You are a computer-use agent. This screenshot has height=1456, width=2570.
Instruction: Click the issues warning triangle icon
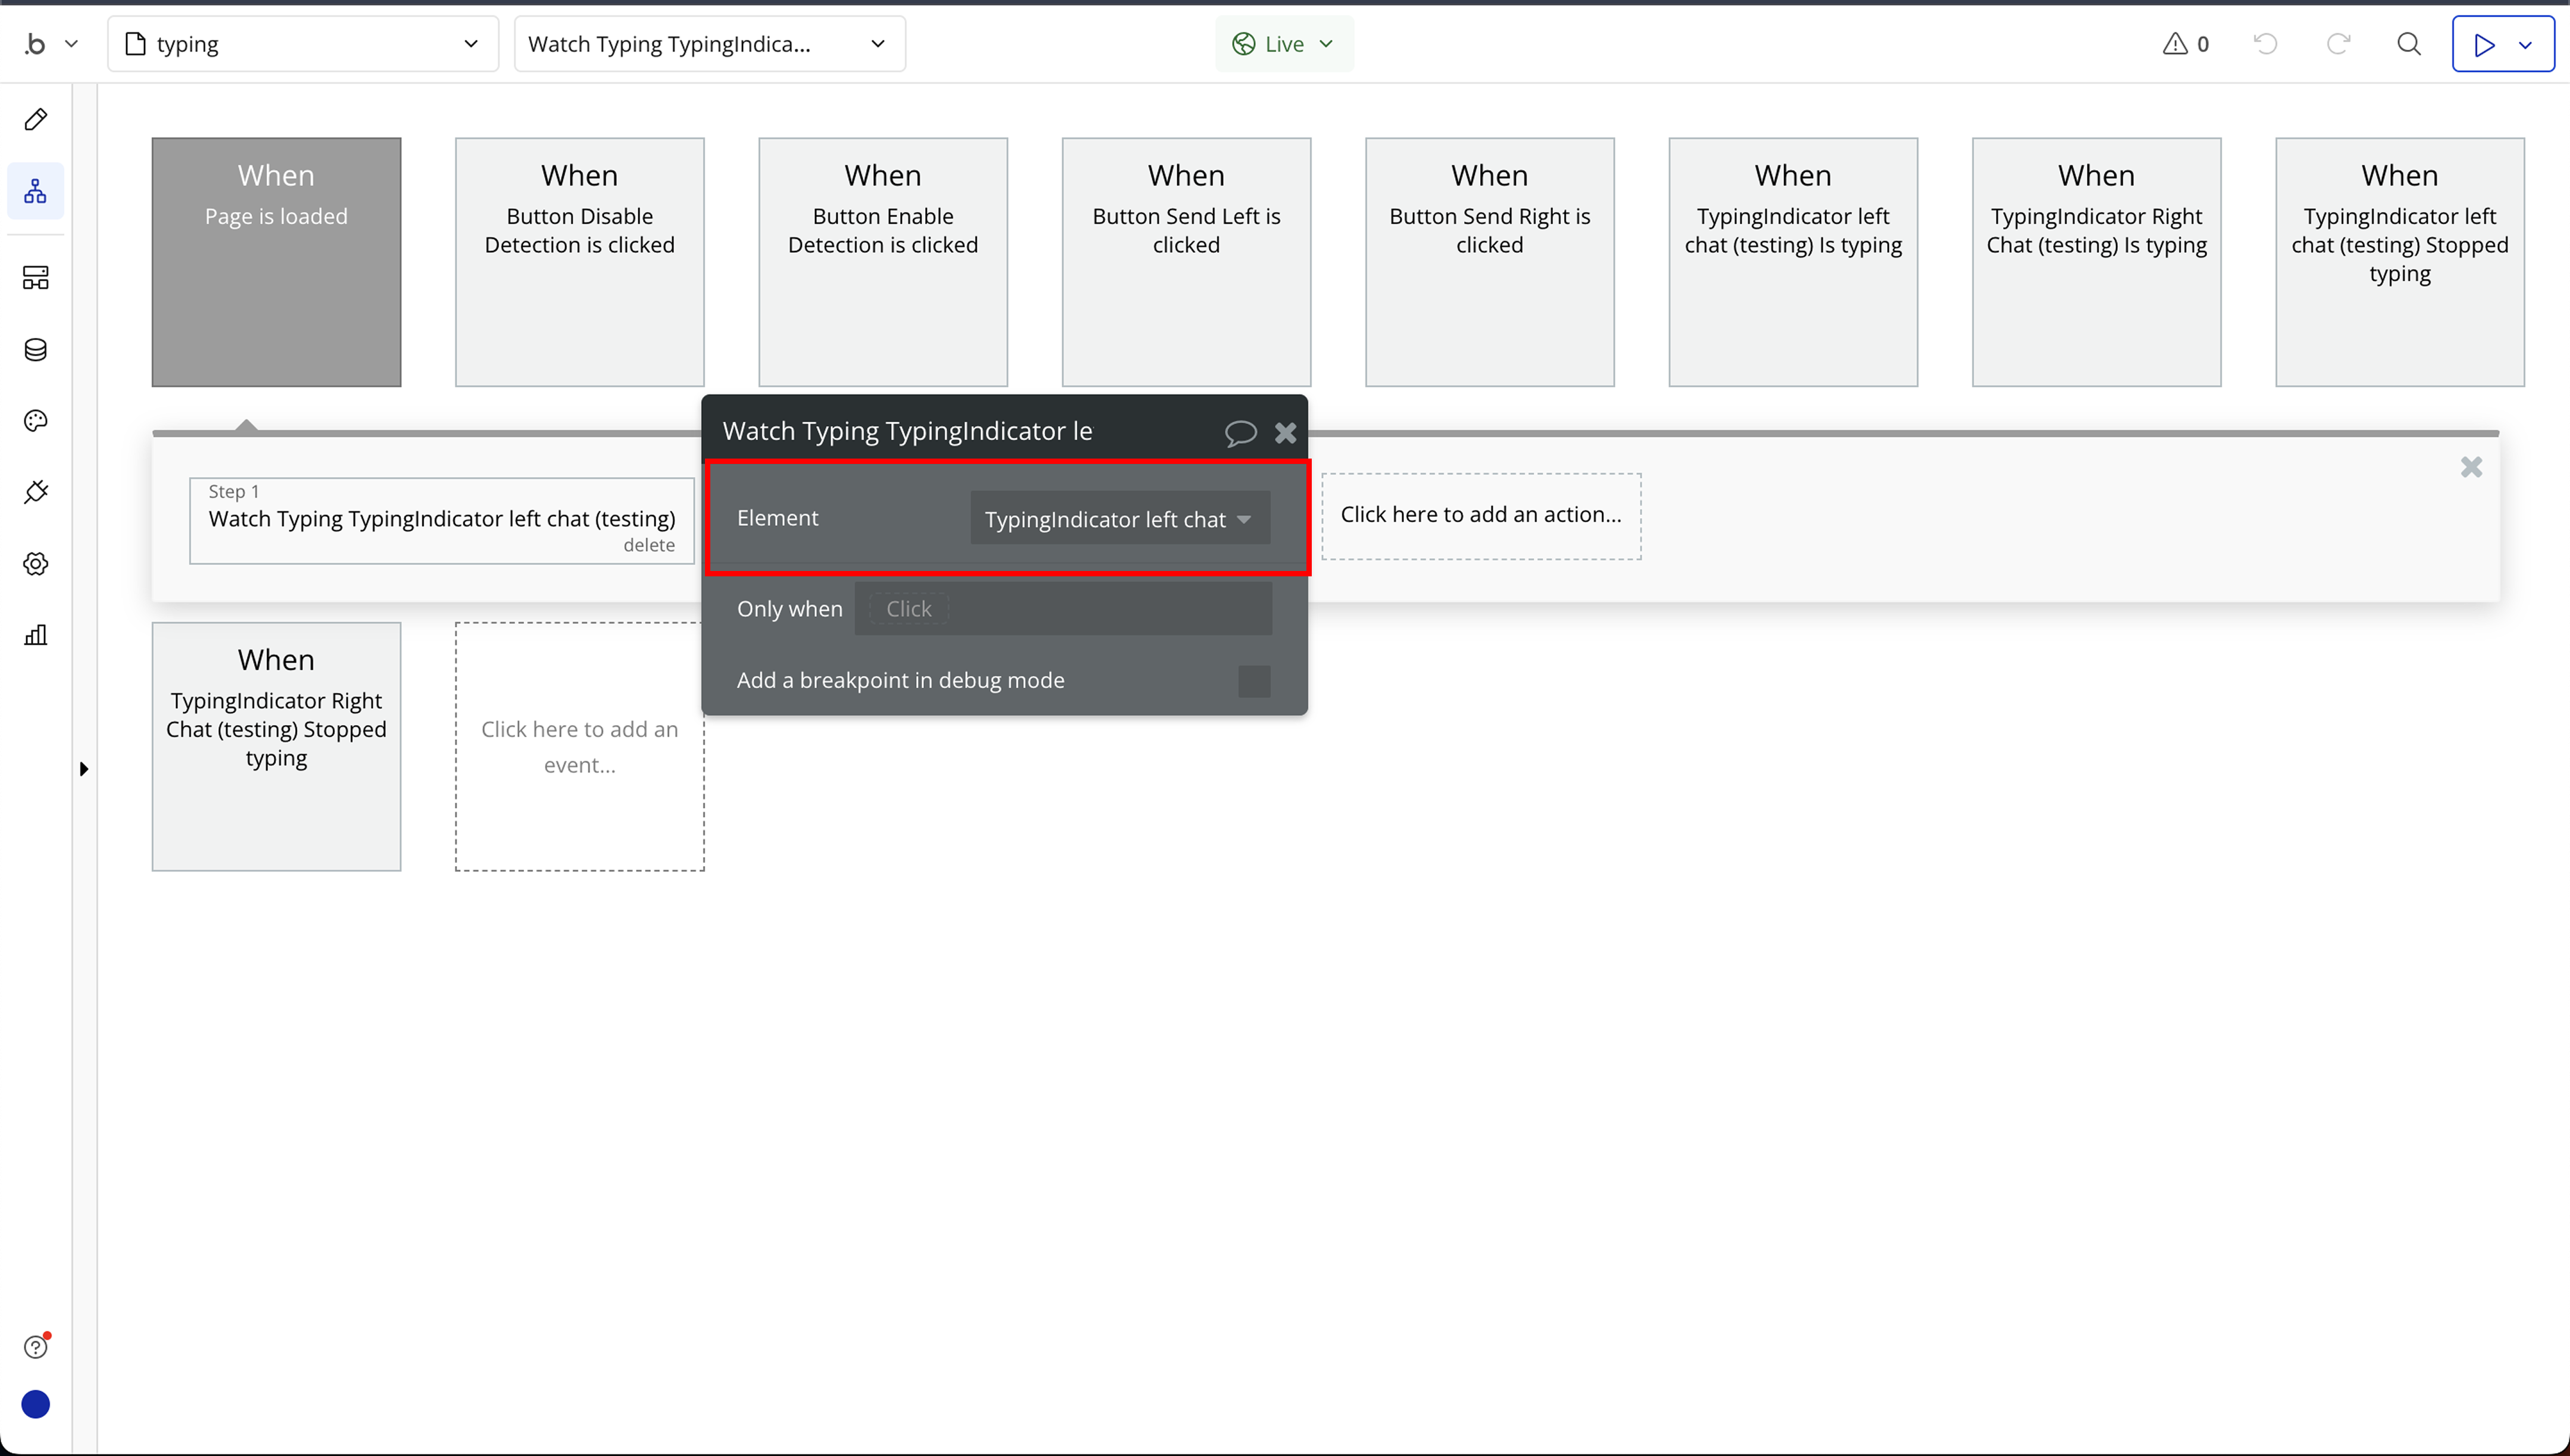[x=2175, y=44]
